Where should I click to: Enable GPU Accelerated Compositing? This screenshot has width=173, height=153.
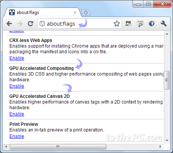(17, 86)
